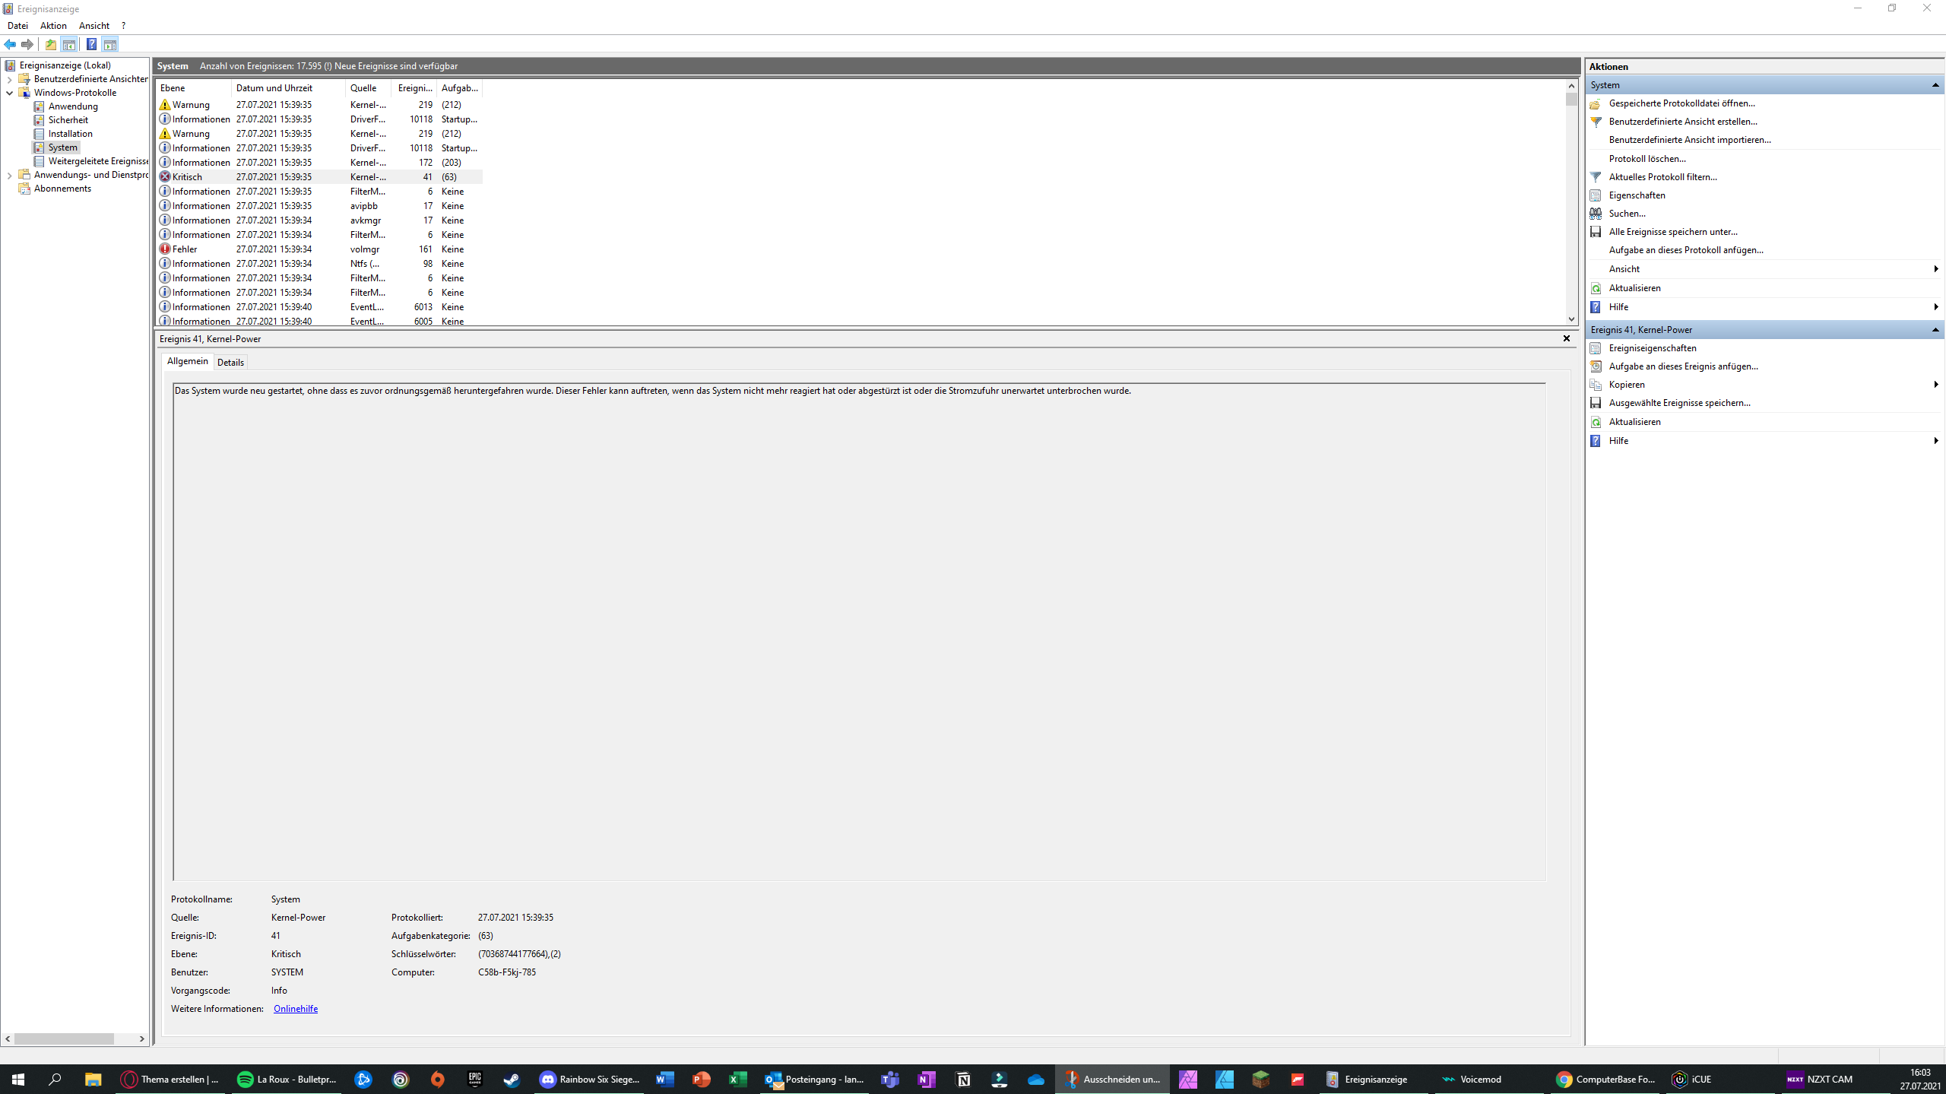Open Ereigniseigenschaften from actions pane
1946x1094 pixels.
tap(1652, 348)
